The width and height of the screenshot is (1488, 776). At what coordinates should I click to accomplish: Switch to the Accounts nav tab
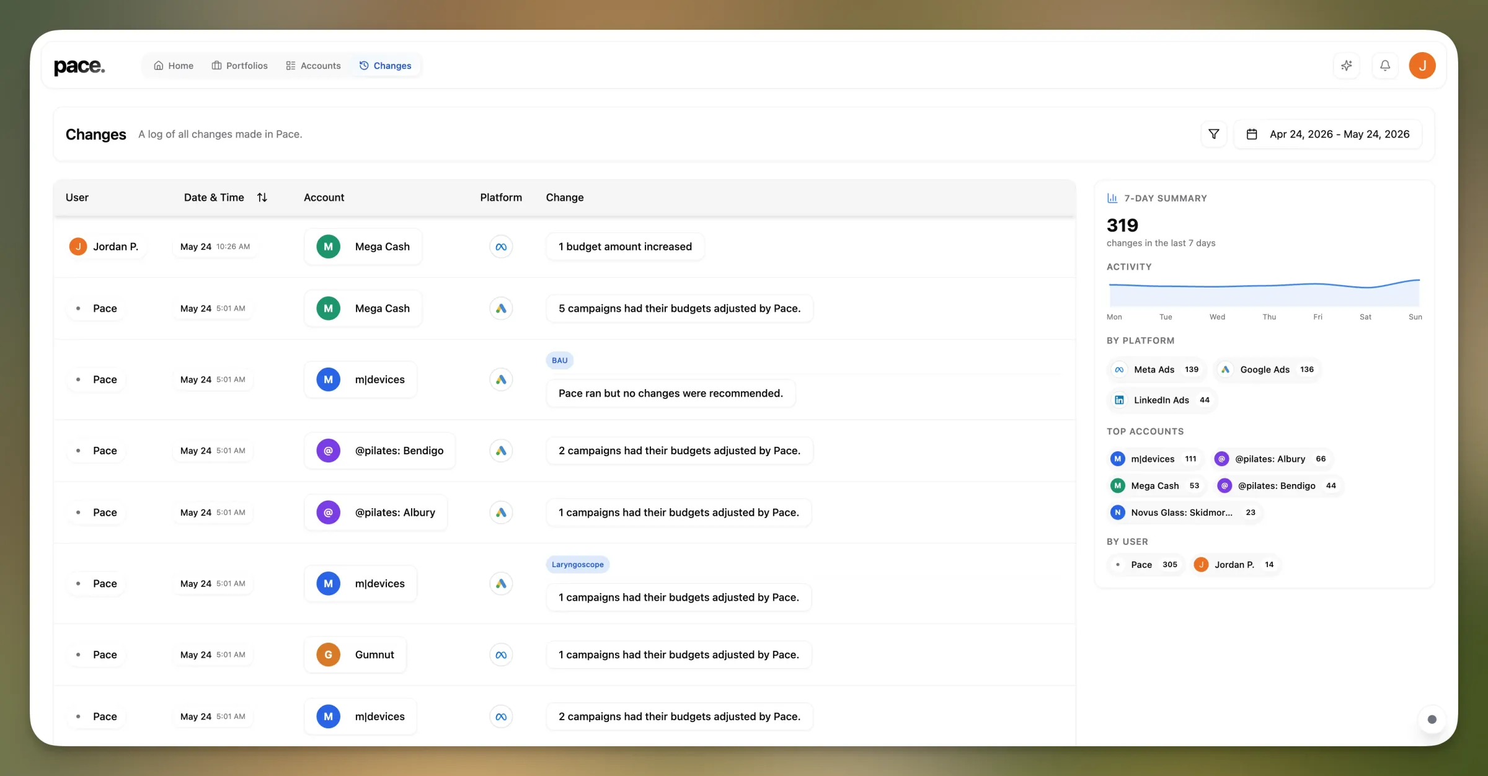coord(313,66)
